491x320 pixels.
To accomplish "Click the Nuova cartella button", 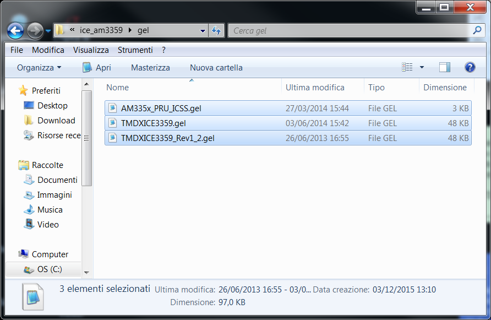I will (x=216, y=68).
